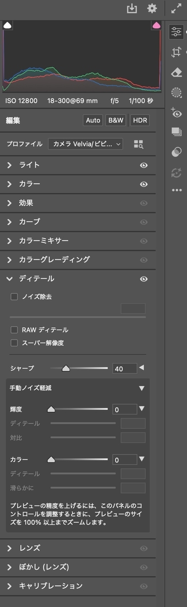
Task: Click the HDR button
Action: tap(139, 120)
